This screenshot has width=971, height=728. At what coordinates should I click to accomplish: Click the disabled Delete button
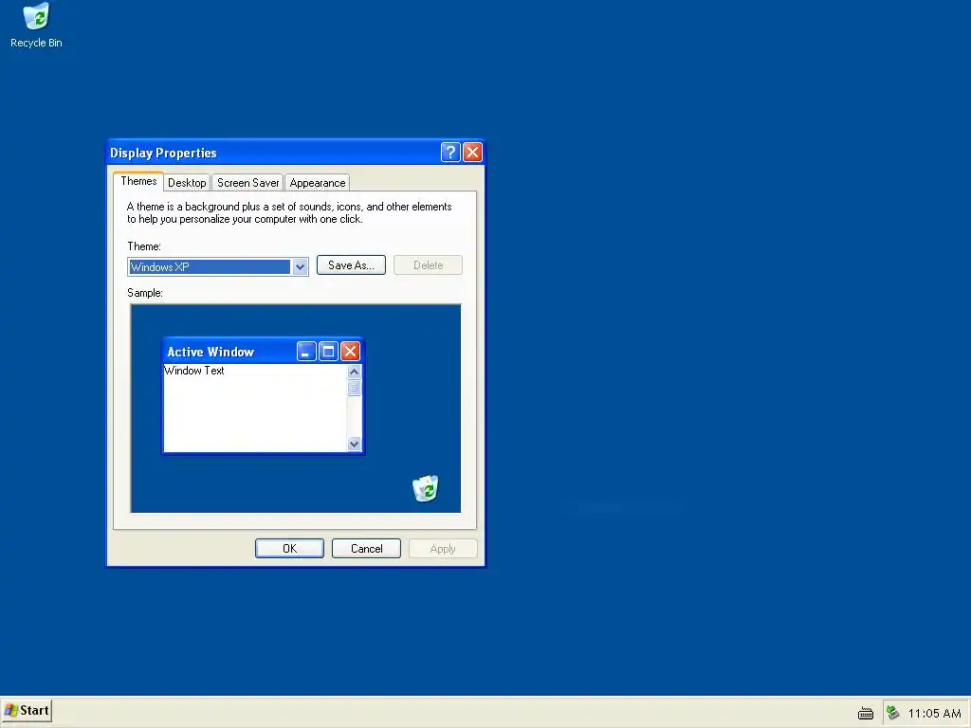[x=428, y=265]
